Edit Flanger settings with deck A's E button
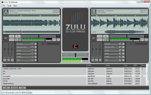 (35, 57)
